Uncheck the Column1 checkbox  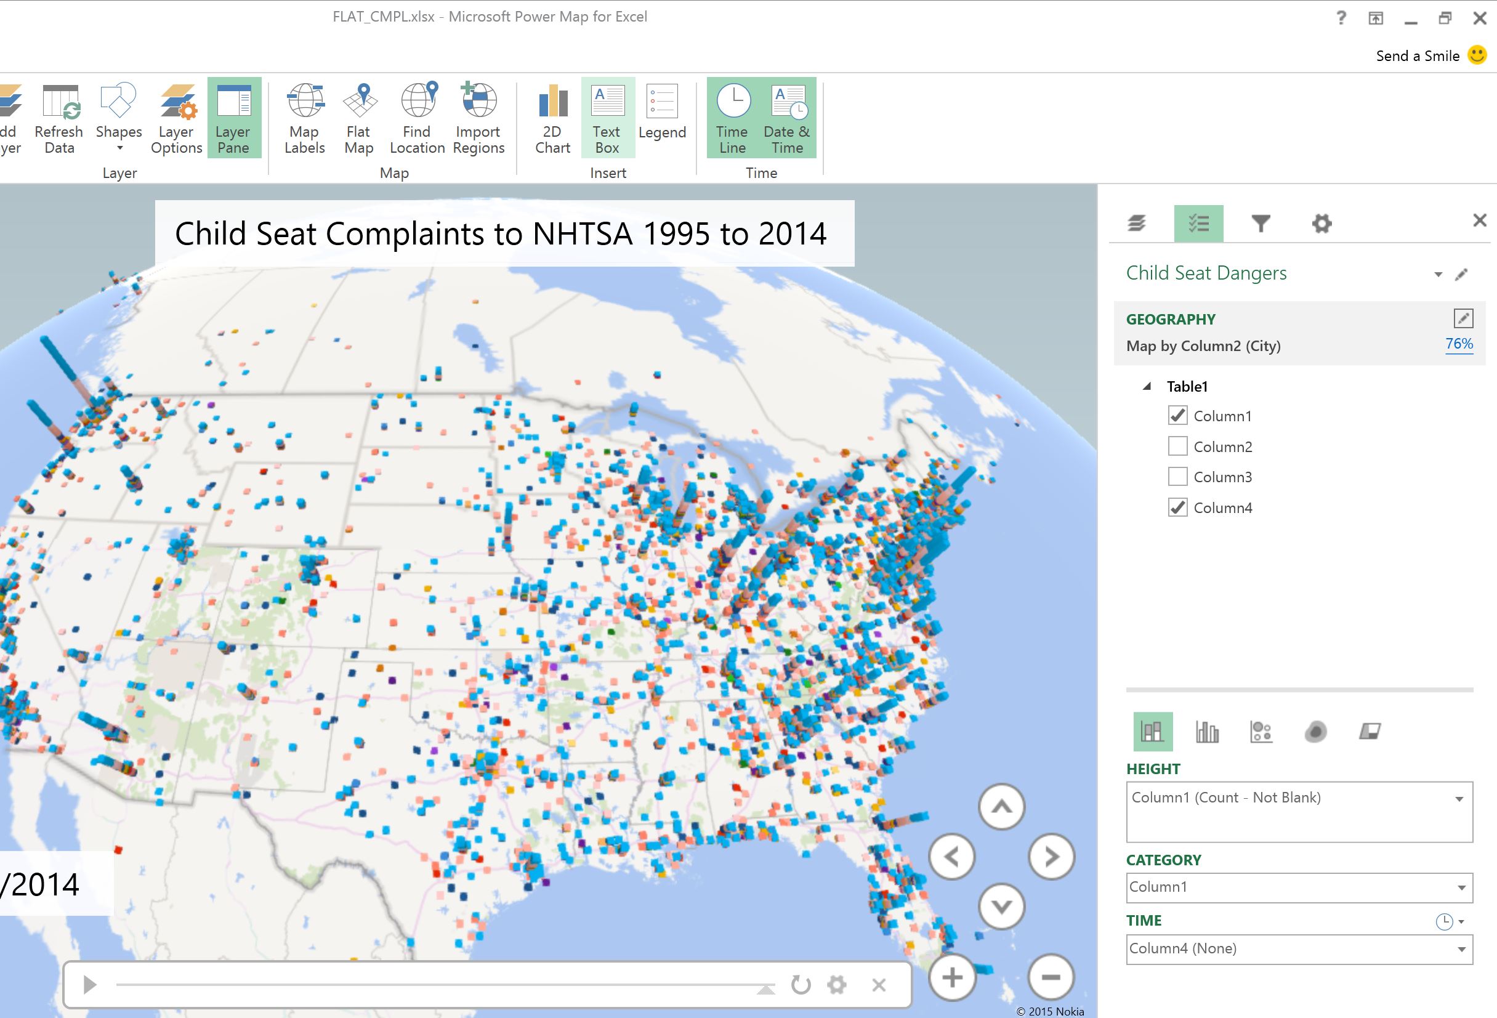(1177, 416)
